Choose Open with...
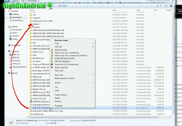The width and height of the screenshot is (182, 126). (x=59, y=71)
